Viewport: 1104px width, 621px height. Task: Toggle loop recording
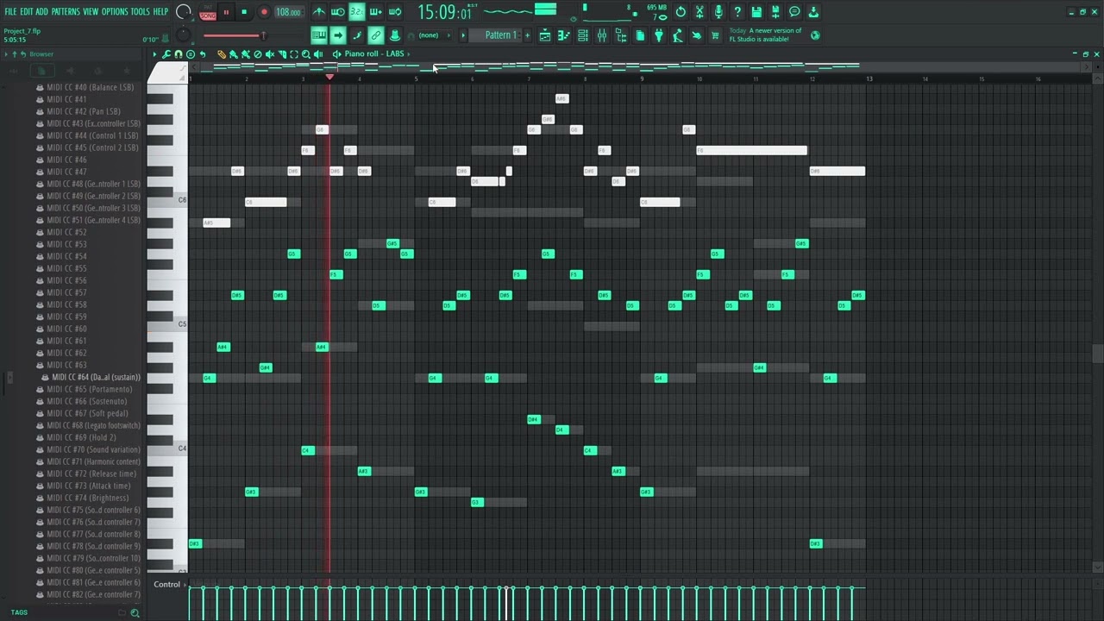[x=394, y=12]
